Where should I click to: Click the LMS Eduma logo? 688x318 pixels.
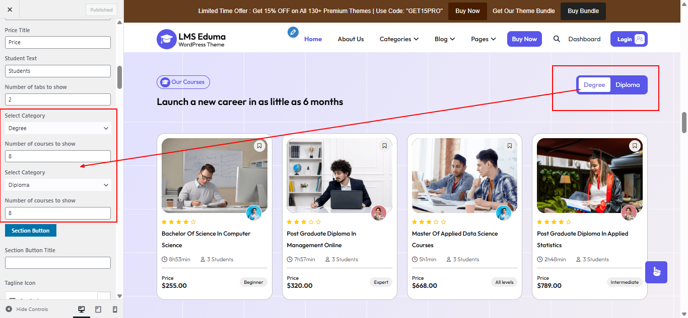click(x=191, y=38)
